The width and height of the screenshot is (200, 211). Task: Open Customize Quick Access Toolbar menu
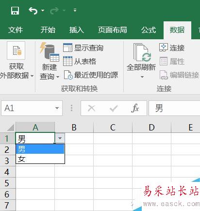75,10
